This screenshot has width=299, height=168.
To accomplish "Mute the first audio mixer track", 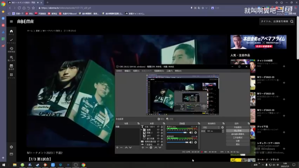I will coord(191,133).
